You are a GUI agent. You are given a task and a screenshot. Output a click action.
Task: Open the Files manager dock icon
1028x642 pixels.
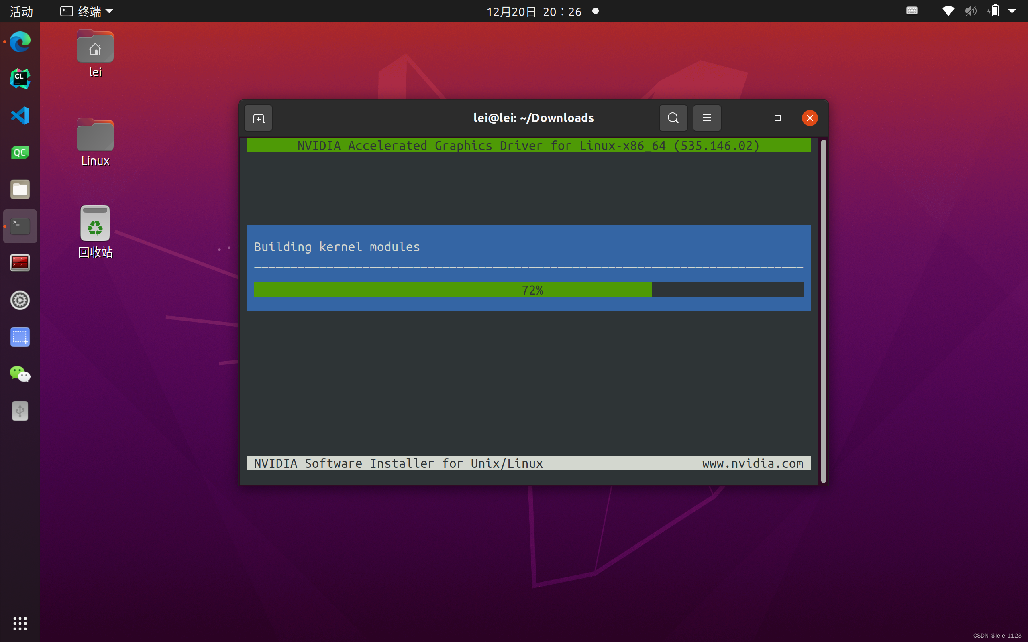pyautogui.click(x=20, y=189)
